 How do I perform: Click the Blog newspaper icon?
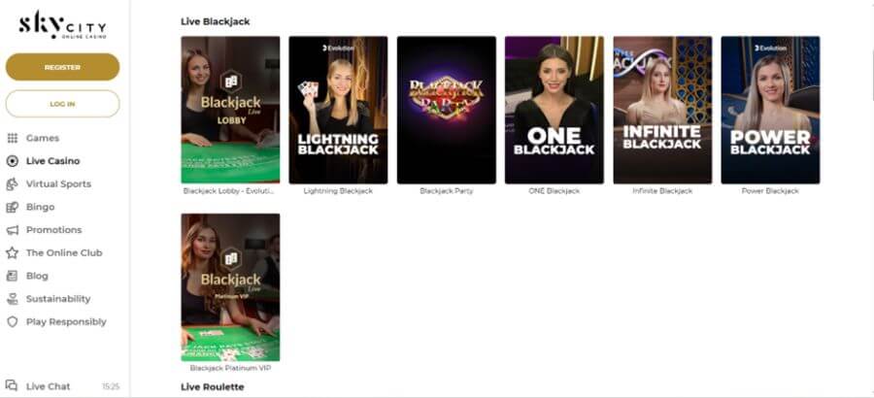point(13,276)
